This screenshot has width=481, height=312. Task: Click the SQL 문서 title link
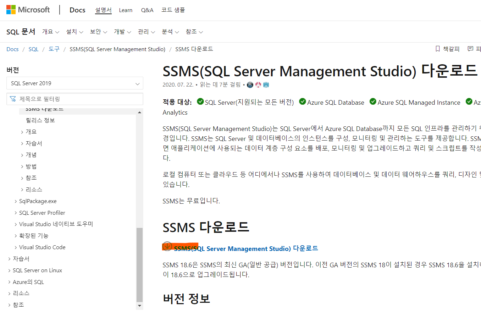point(21,32)
